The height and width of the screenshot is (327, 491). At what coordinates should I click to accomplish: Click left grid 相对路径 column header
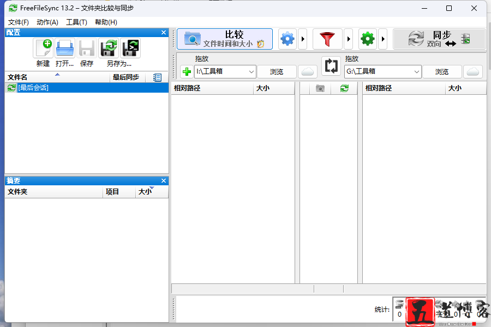click(212, 88)
